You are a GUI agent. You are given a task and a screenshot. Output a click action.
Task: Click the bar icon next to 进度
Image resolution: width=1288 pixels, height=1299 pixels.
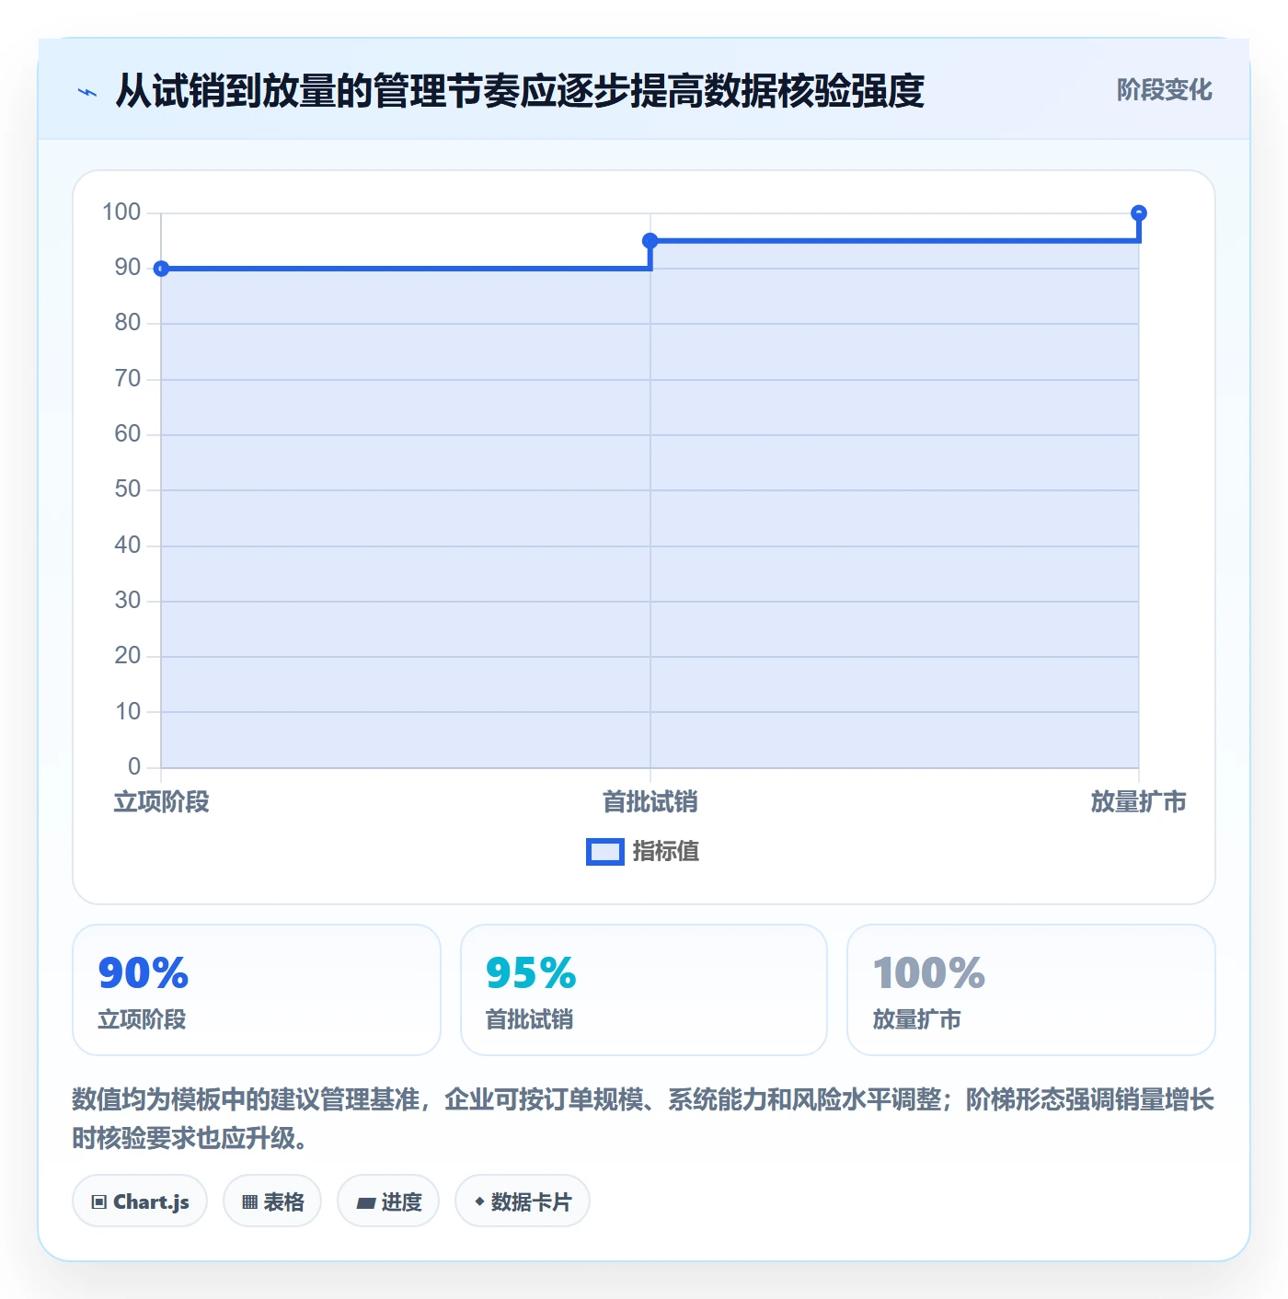pos(365,1202)
